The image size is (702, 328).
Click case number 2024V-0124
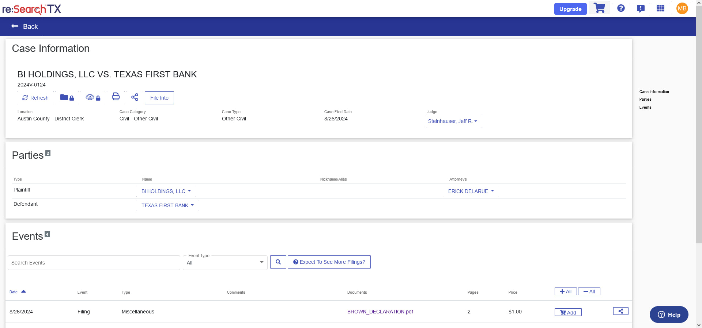pyautogui.click(x=31, y=85)
